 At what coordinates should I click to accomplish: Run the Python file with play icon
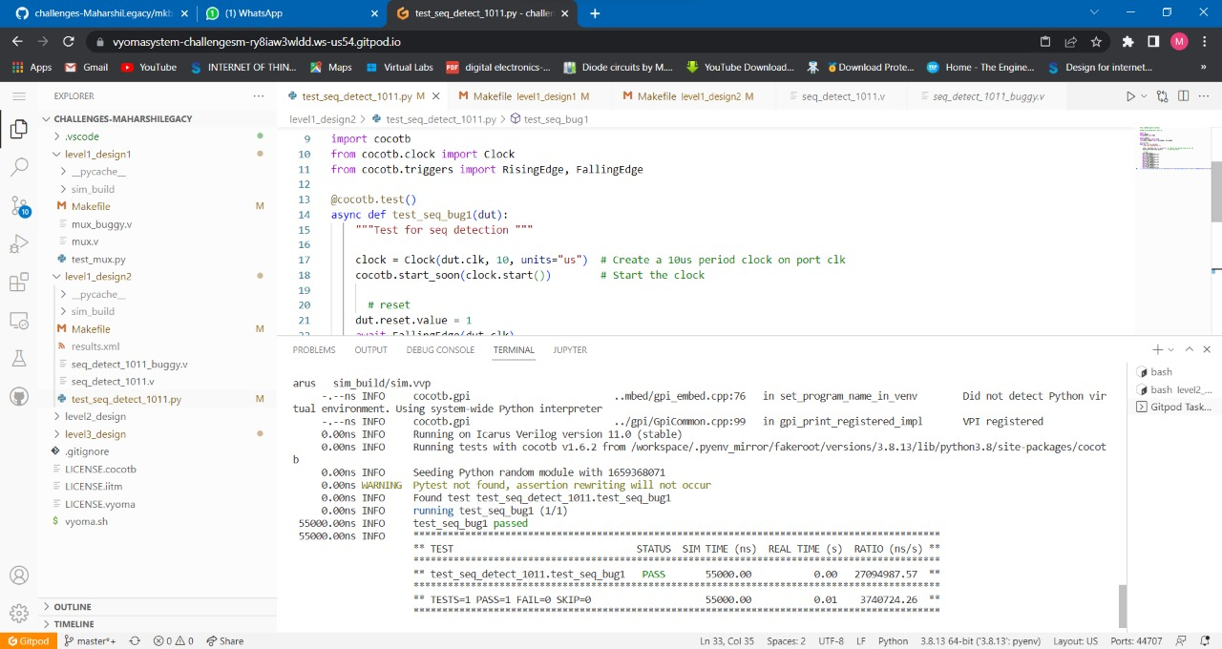tap(1130, 96)
